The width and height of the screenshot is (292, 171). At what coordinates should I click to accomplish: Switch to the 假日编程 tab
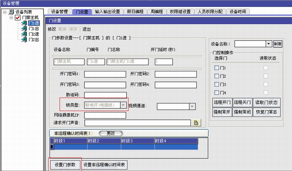pyautogui.click(x=135, y=12)
